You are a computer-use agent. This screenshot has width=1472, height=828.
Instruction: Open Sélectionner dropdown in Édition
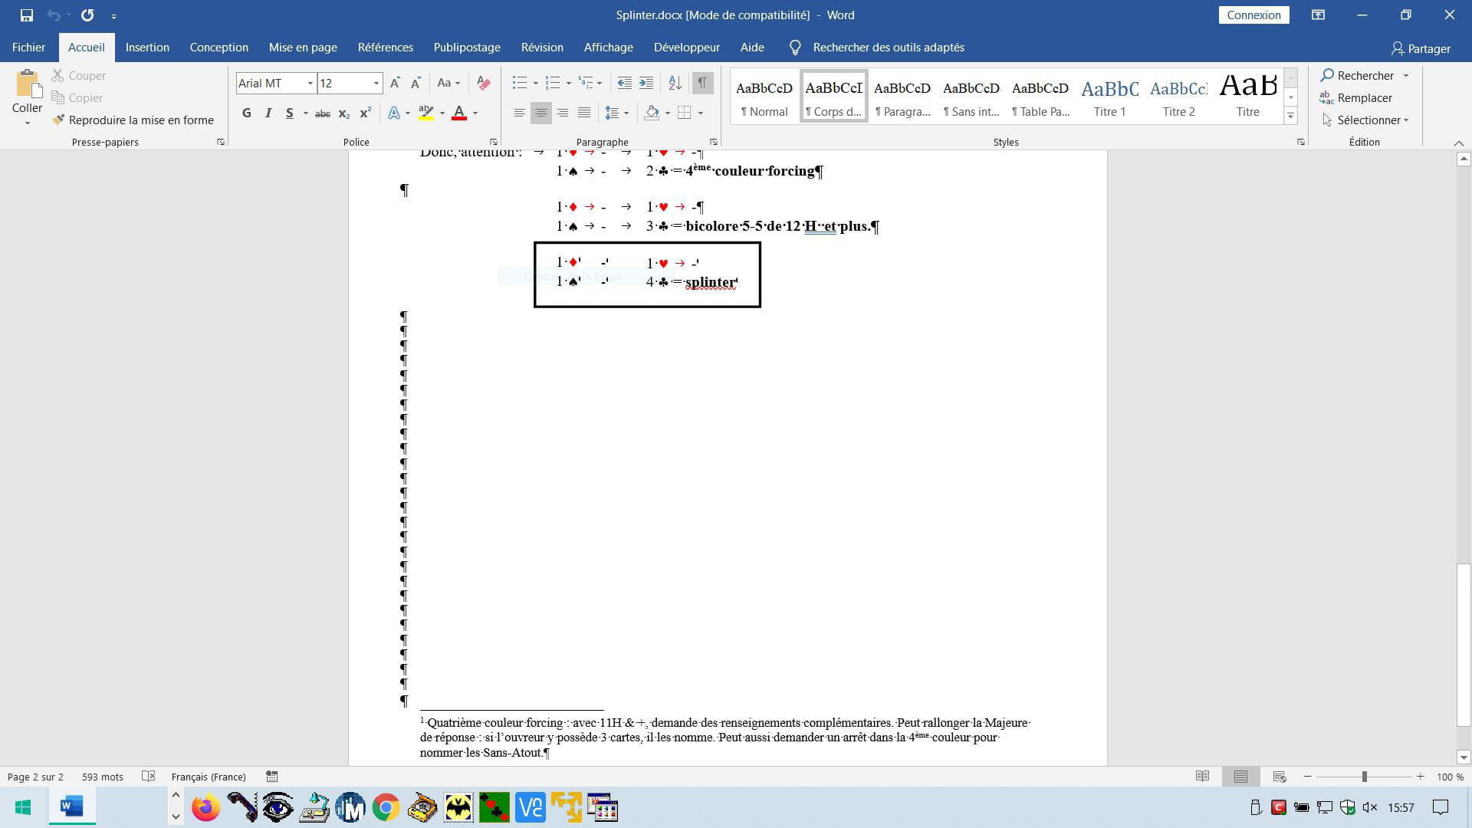1365,120
